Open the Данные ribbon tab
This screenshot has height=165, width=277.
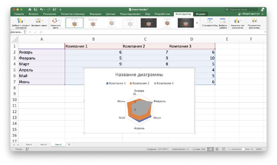(x=110, y=14)
